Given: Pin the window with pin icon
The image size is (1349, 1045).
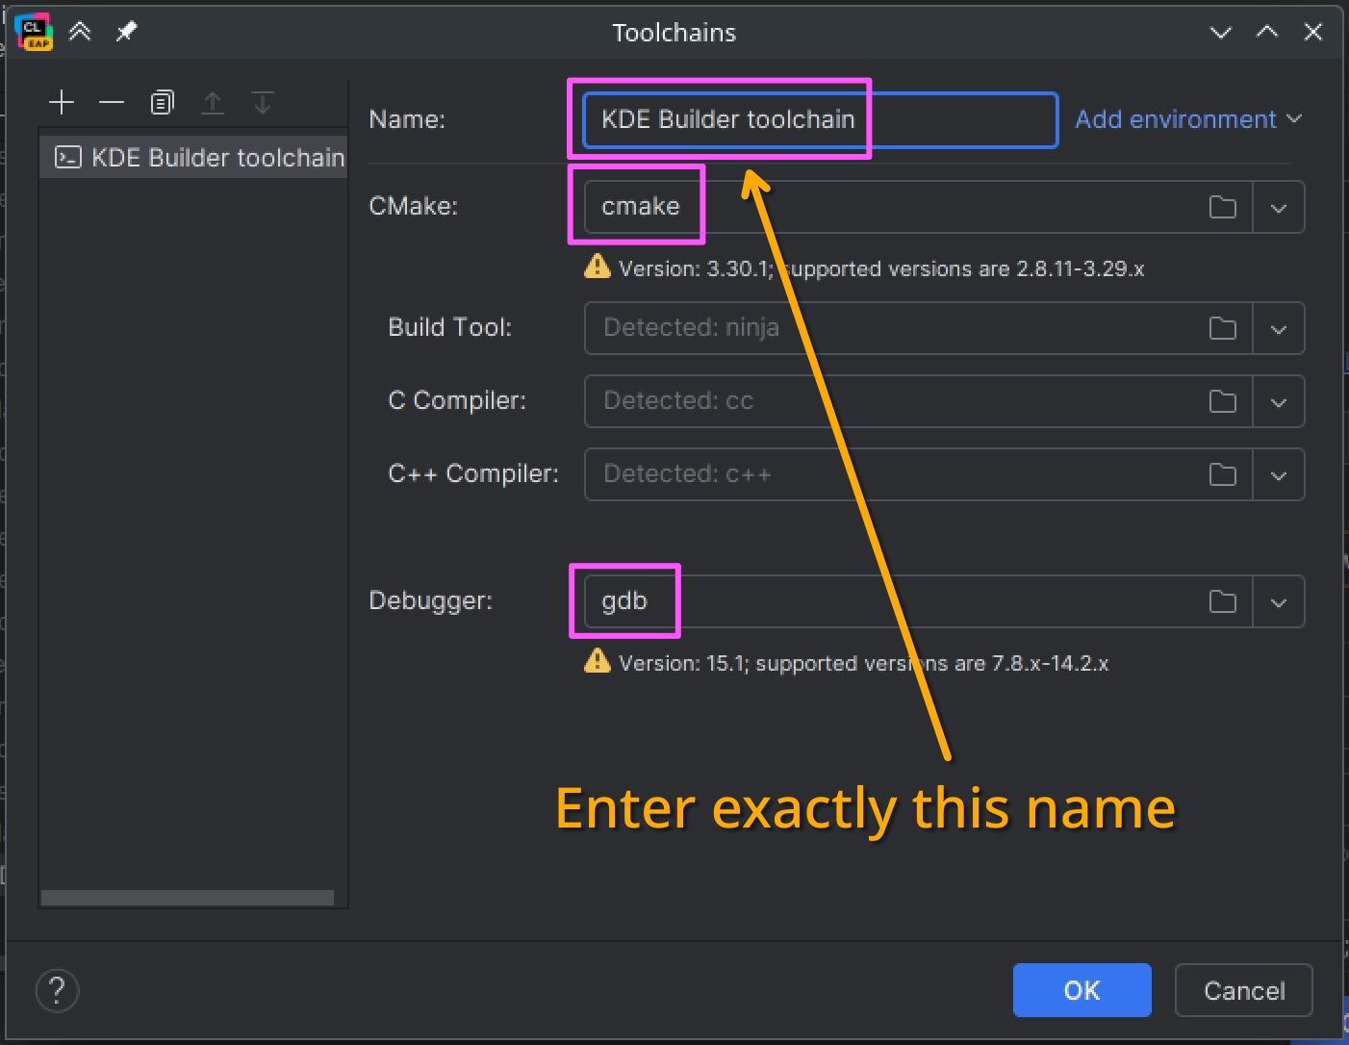Looking at the screenshot, I should tap(126, 32).
